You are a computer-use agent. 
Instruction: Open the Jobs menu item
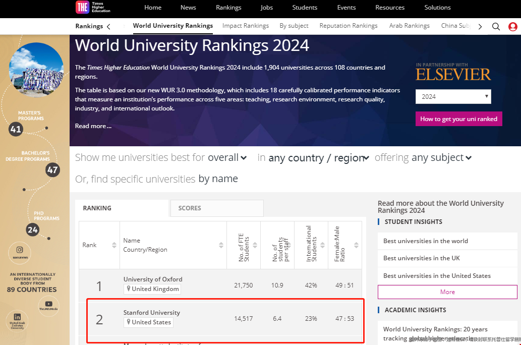(266, 7)
